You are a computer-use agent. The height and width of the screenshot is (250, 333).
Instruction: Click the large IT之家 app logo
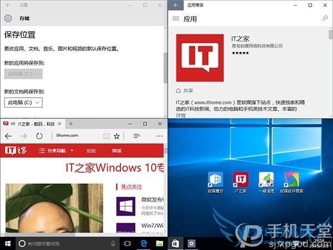point(200,58)
